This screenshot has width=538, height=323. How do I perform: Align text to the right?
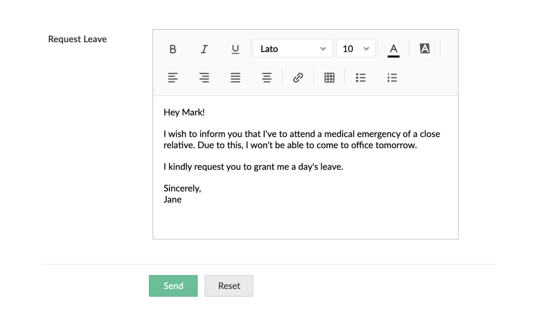pyautogui.click(x=204, y=78)
